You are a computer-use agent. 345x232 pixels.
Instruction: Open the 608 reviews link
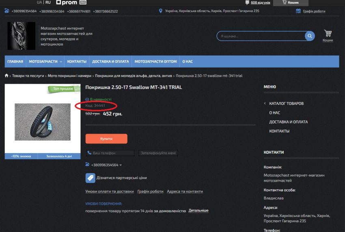(x=261, y=3)
